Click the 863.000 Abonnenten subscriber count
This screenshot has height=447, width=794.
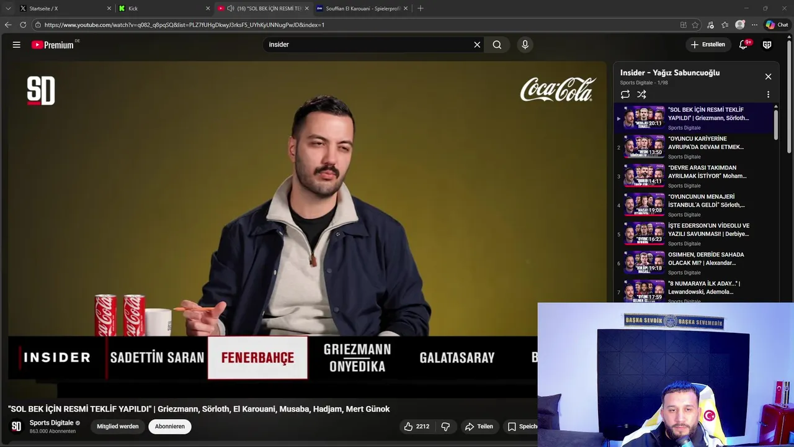pos(53,431)
